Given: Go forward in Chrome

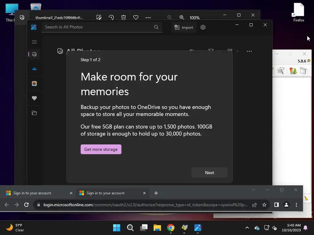Looking at the screenshot, I should pos(17,205).
